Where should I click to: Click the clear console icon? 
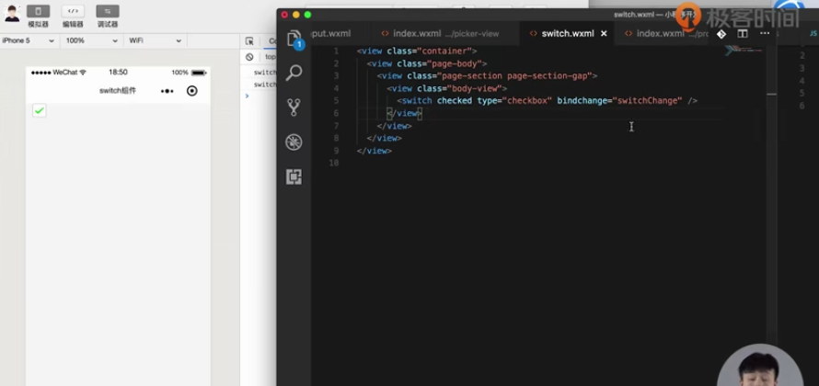249,56
